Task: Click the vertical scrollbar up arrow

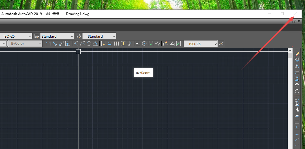Action: [290, 50]
